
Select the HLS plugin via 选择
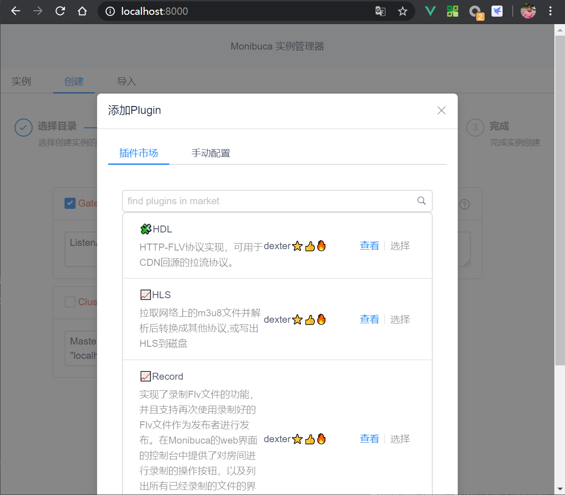click(x=399, y=319)
